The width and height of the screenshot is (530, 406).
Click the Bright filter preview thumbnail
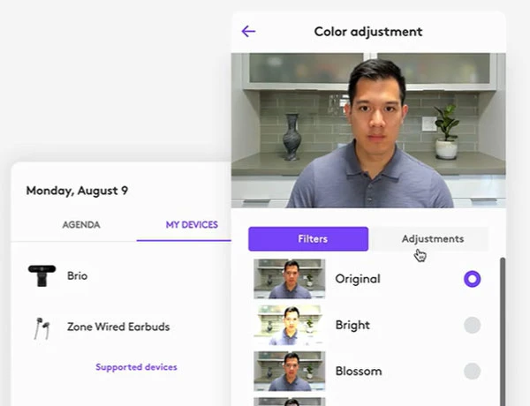(289, 325)
